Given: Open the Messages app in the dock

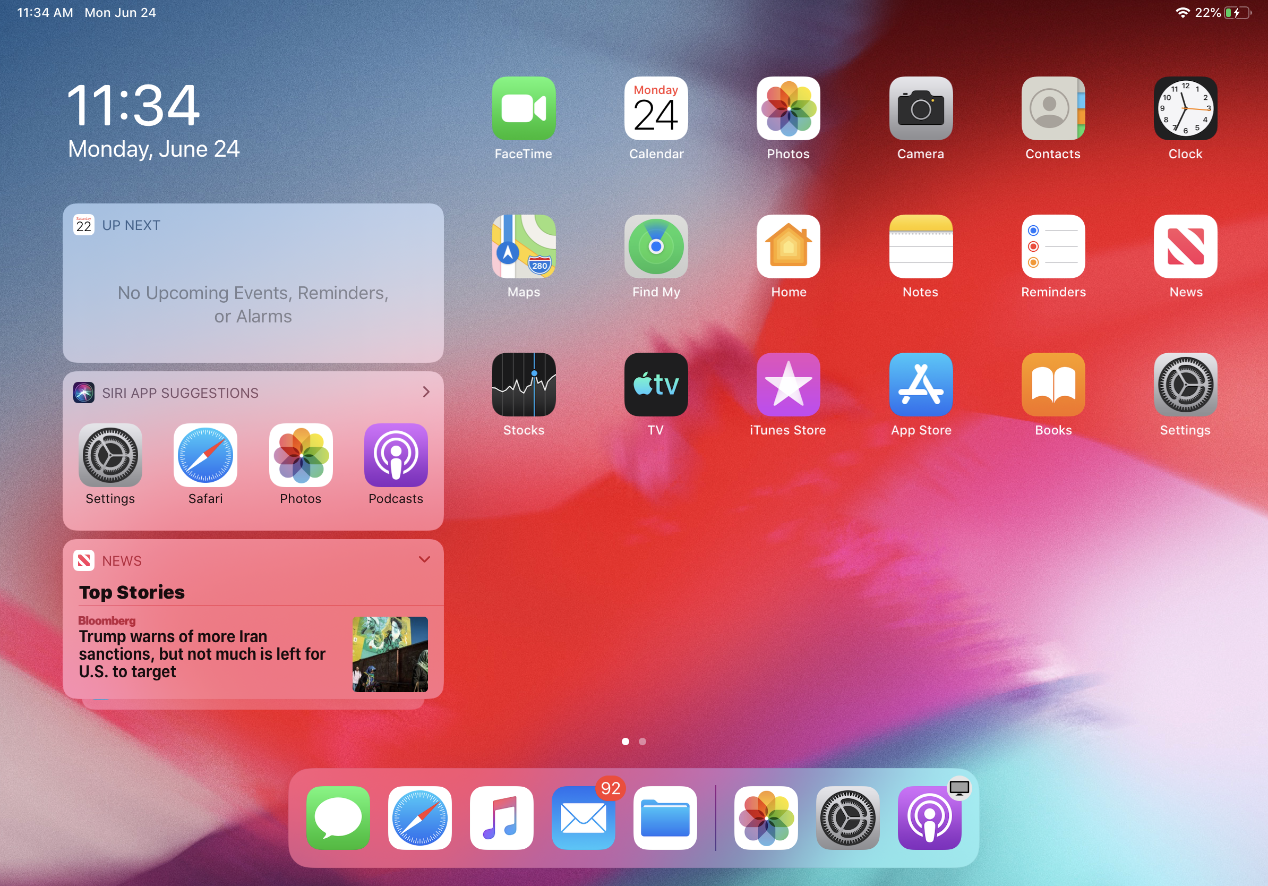Looking at the screenshot, I should [338, 817].
